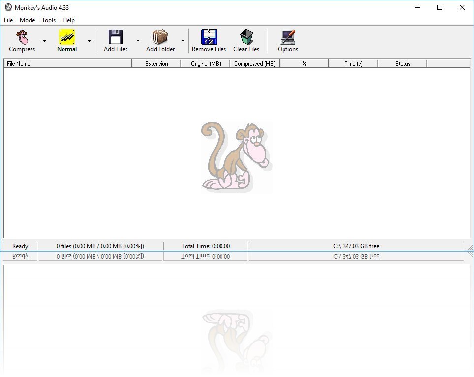
Task: Expand the Normal compression level dropdown
Action: coord(89,41)
